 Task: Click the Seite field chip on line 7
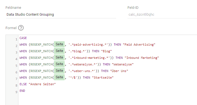point(59,77)
